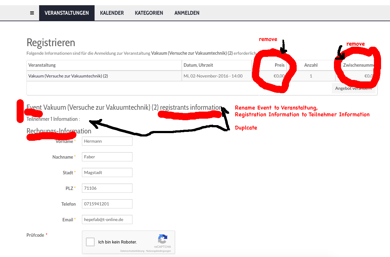Open the Kalender menu item
The image size is (390, 257).
[112, 13]
